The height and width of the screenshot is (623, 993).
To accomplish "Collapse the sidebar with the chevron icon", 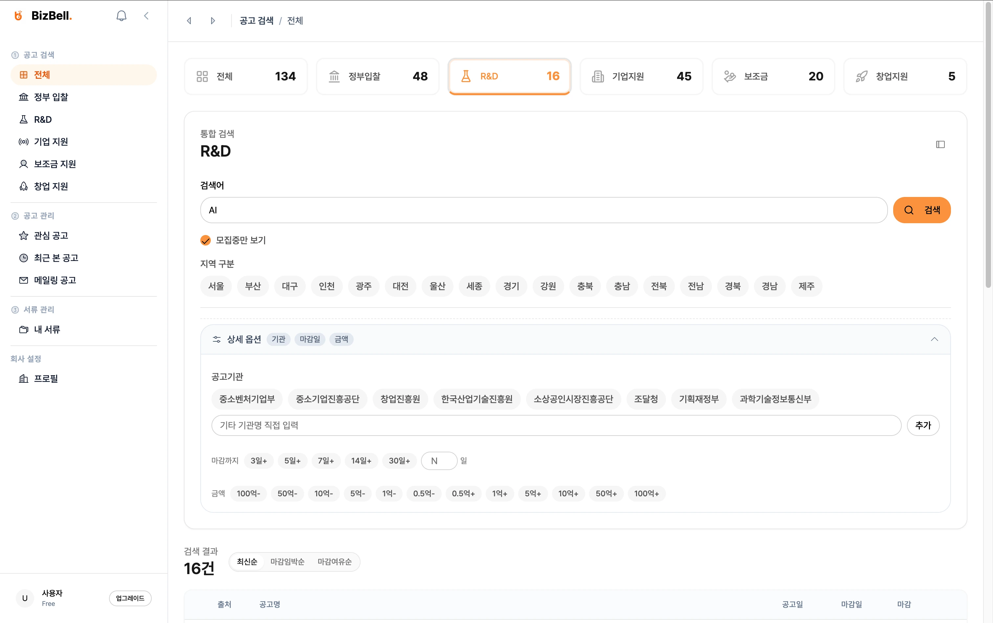I will 146,16.
